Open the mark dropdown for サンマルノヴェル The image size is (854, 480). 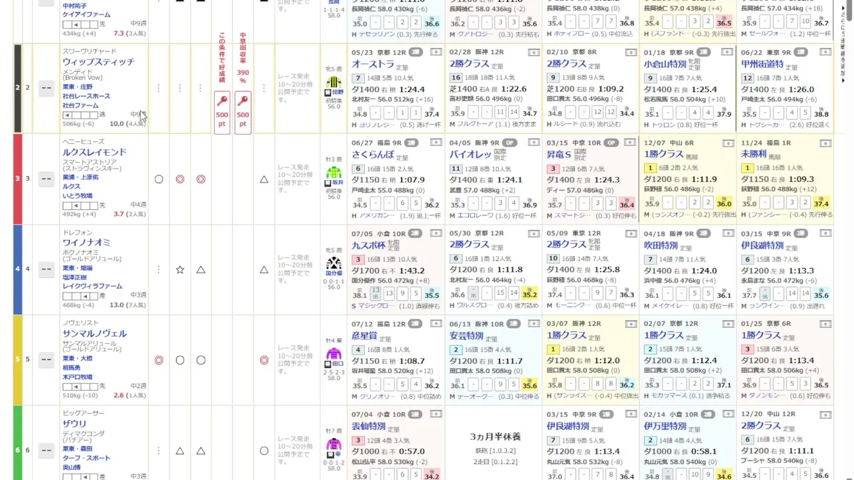click(46, 359)
